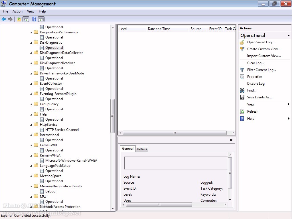Click the Filter Current Log funnel icon
This screenshot has height=219, width=292.
click(x=242, y=70)
